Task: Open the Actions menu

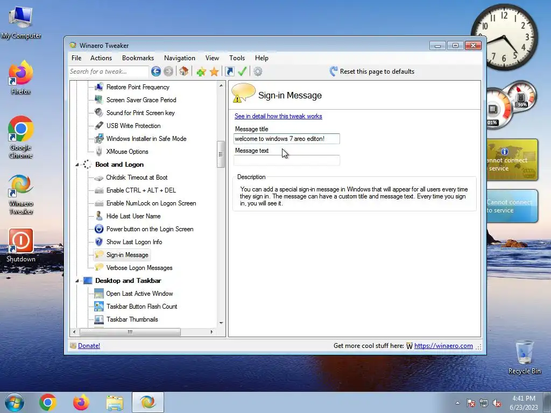Action: pyautogui.click(x=101, y=58)
